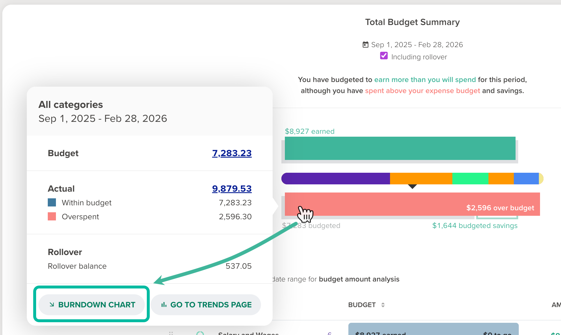The image size is (561, 335).
Task: Uncheck the Including rollover checkbox
Action: [384, 56]
